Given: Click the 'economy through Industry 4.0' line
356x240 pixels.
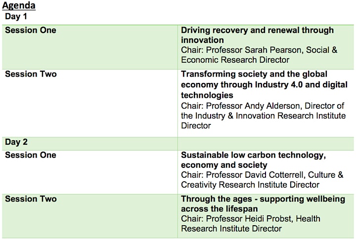Looking at the screenshot, I should [x=264, y=84].
